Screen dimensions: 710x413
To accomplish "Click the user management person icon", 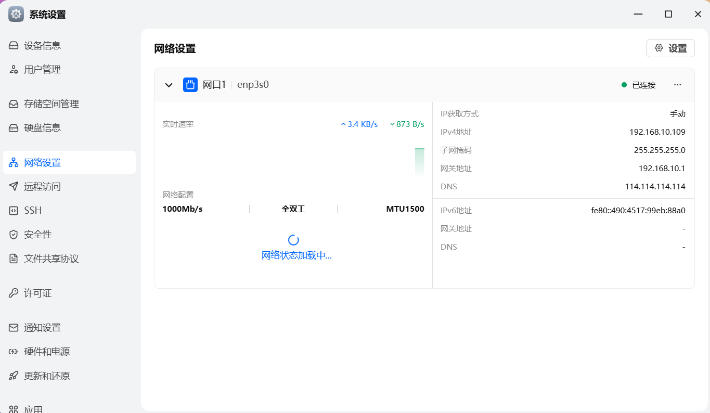I will tap(14, 70).
